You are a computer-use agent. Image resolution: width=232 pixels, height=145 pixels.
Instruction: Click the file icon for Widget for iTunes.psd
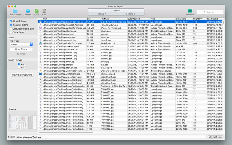click(40, 28)
